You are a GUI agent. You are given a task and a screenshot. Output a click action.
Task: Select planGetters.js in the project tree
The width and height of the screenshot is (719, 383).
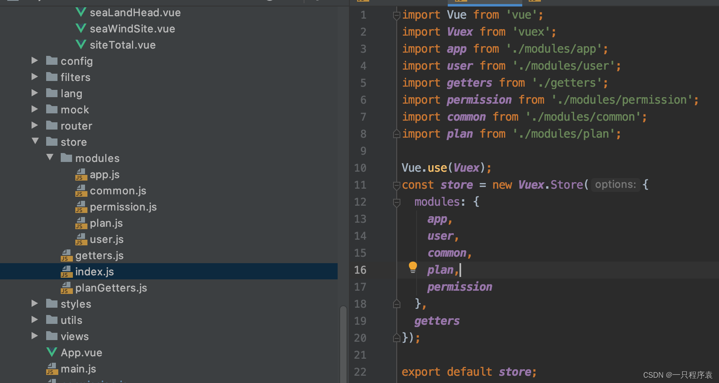pyautogui.click(x=111, y=288)
